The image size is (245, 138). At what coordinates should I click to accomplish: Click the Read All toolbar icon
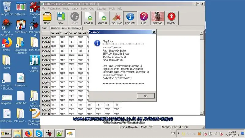tap(89, 18)
